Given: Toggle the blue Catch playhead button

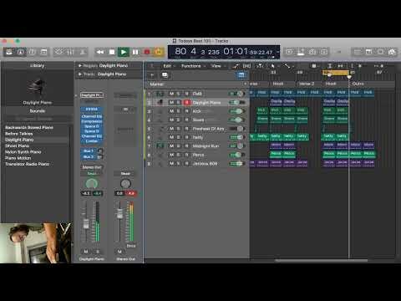Looking at the screenshot, I should point(241,75).
